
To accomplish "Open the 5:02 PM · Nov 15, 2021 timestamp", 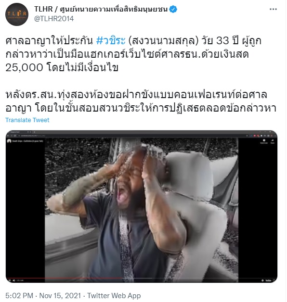I will (x=43, y=295).
